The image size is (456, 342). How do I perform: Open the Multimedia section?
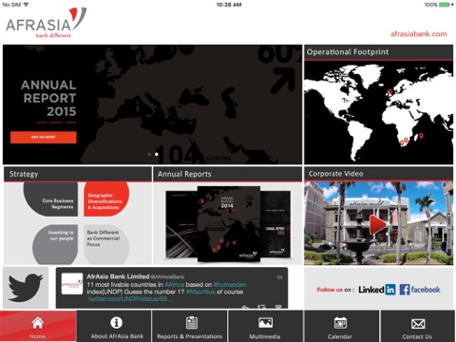coord(265,326)
